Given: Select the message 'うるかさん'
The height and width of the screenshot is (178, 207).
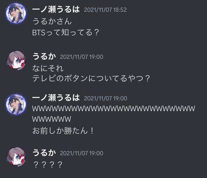Looking at the screenshot, I should click(52, 21).
